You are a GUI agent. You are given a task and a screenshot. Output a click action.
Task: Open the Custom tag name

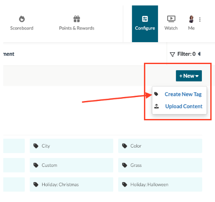pos(50,165)
